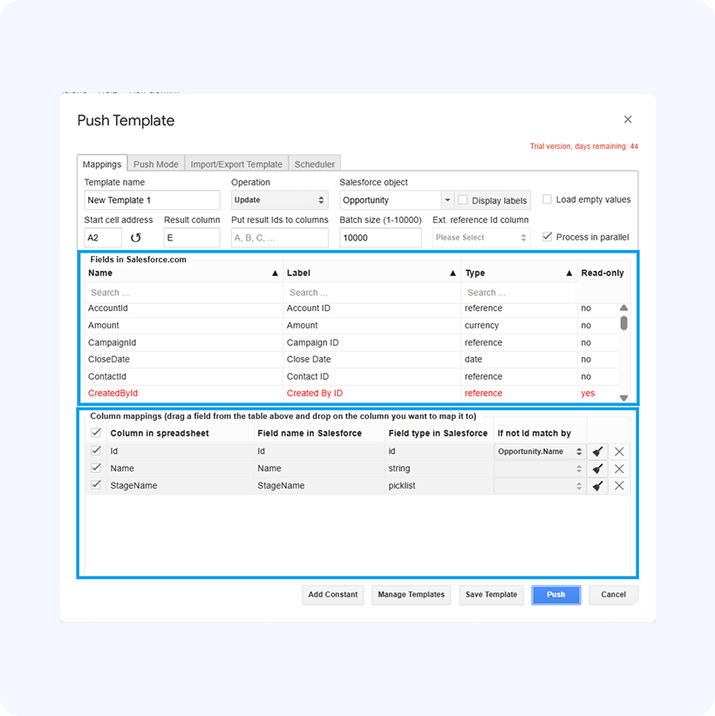Click the Save Template button
Screen dimensions: 715x716
click(x=492, y=594)
